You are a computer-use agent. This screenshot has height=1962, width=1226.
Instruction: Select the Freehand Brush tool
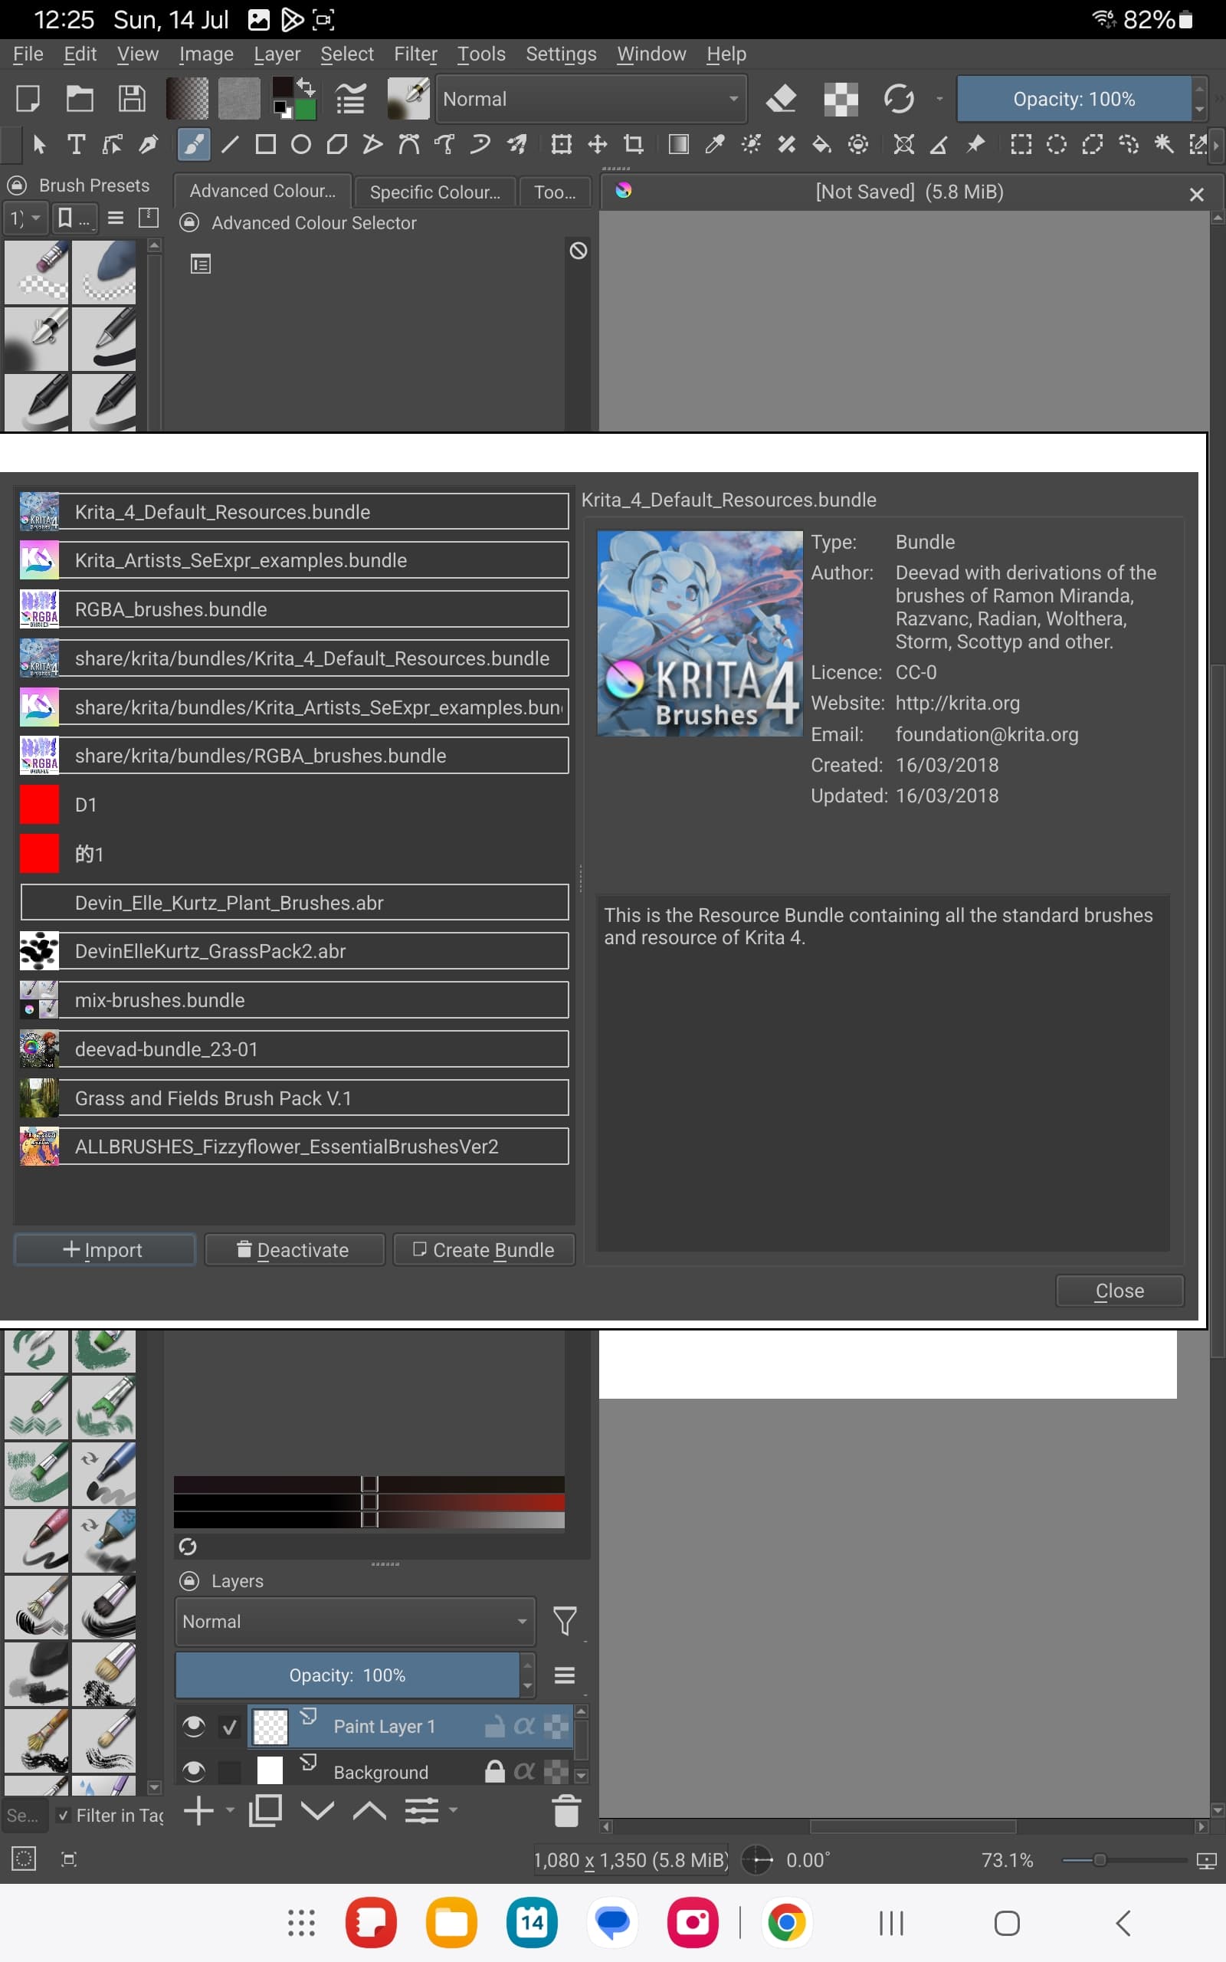pos(193,144)
